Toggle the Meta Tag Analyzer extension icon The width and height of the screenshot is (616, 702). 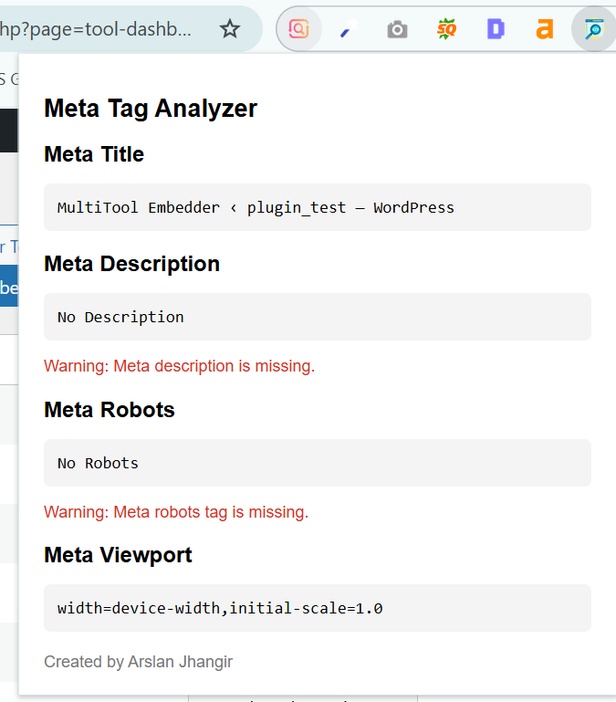coord(594,29)
